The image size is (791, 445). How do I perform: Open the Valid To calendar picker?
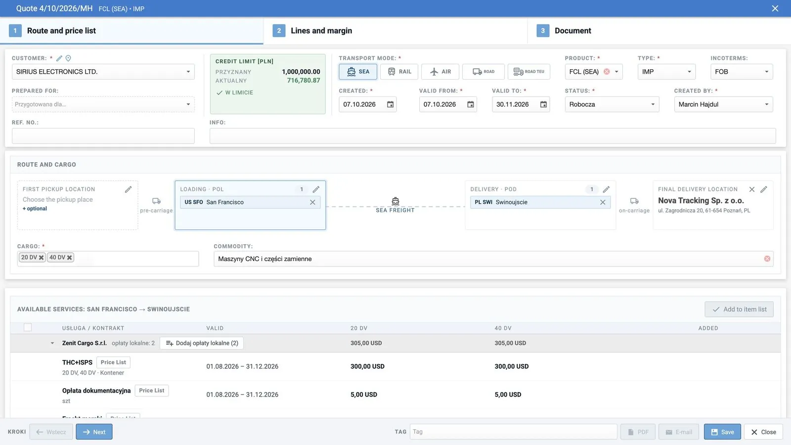coord(543,104)
